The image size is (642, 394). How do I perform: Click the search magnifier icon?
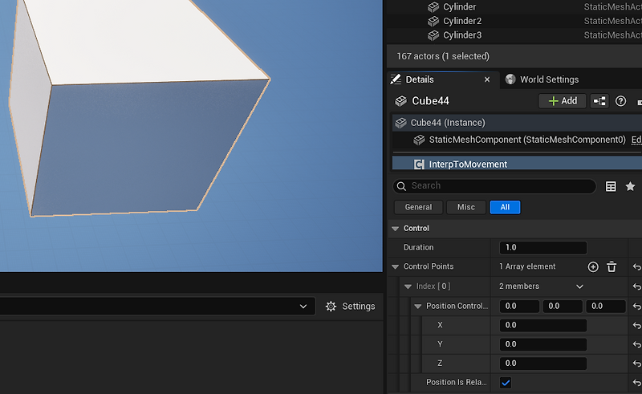(x=402, y=186)
